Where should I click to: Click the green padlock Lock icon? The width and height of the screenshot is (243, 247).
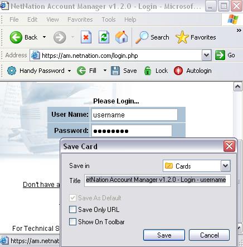click(x=148, y=71)
